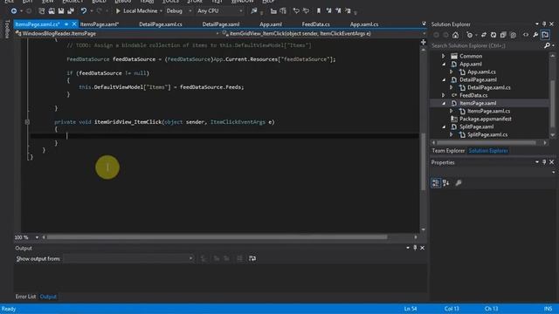Click Sync with Active Document icon
The image size is (559, 314).
(x=484, y=35)
